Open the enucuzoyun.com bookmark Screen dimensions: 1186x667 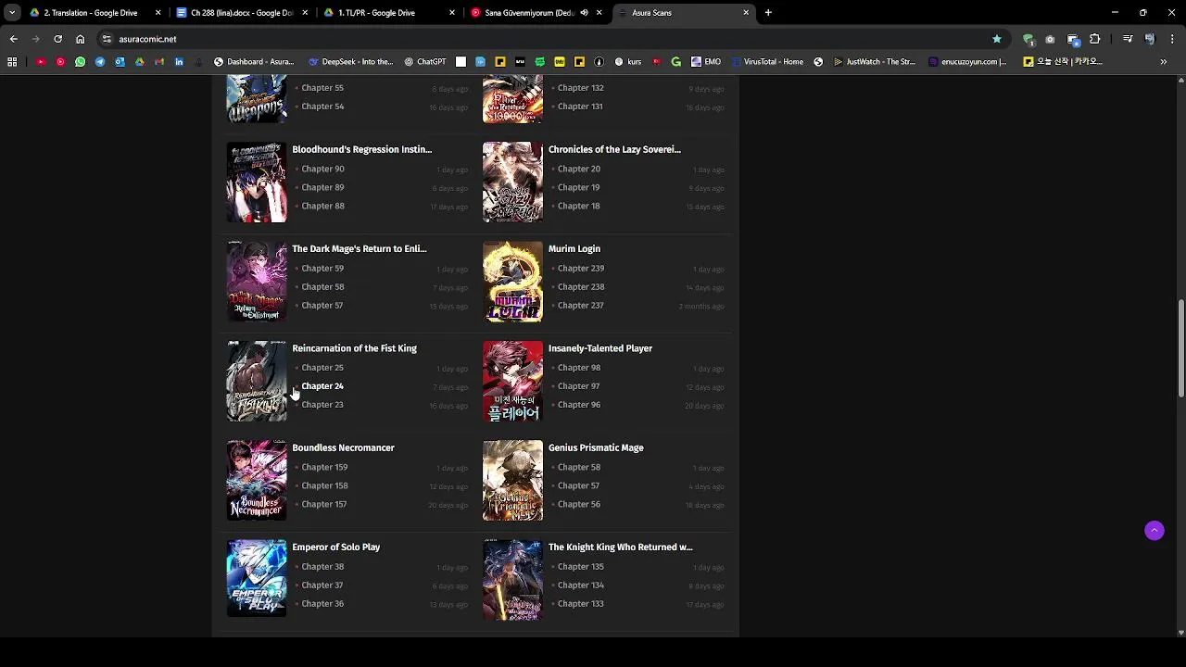[x=967, y=62]
